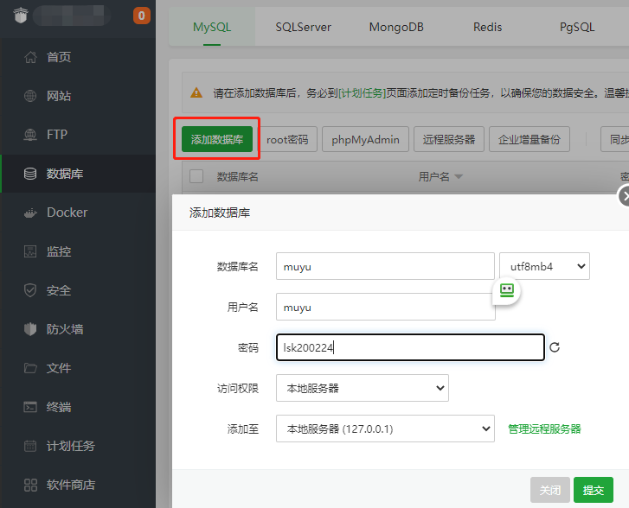
Task: Open the 管理远程服务器 link
Action: (544, 429)
